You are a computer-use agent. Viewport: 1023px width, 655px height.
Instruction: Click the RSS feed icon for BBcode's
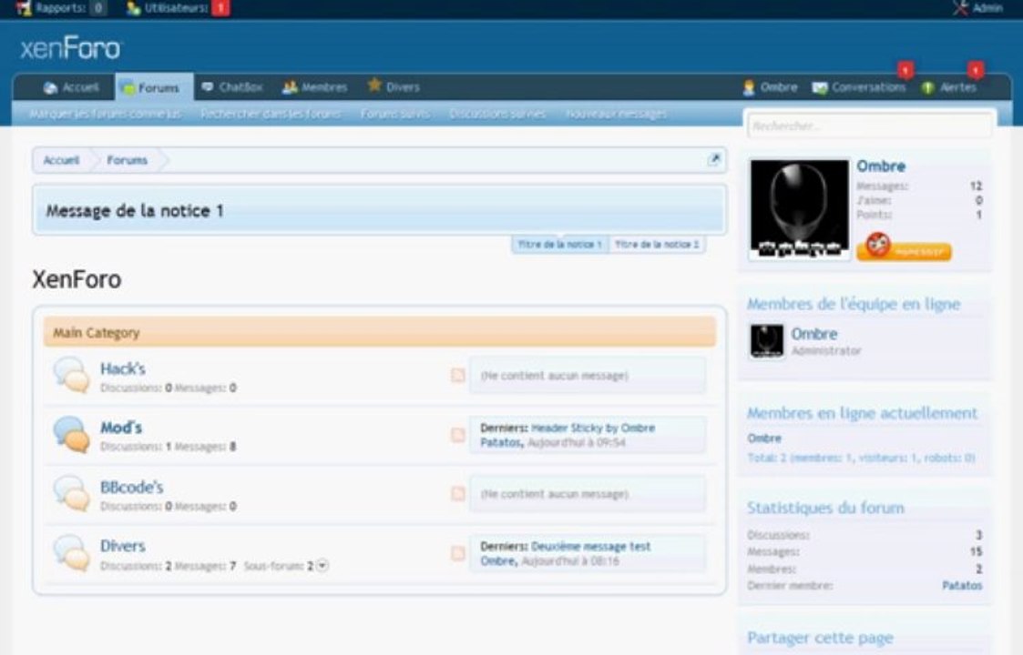click(458, 494)
